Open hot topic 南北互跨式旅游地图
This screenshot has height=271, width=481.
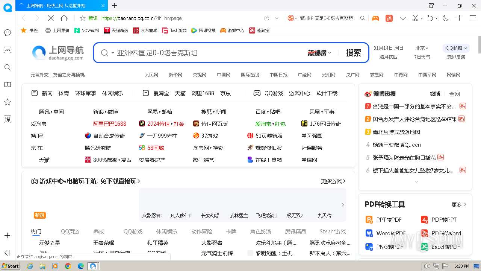pos(396,132)
